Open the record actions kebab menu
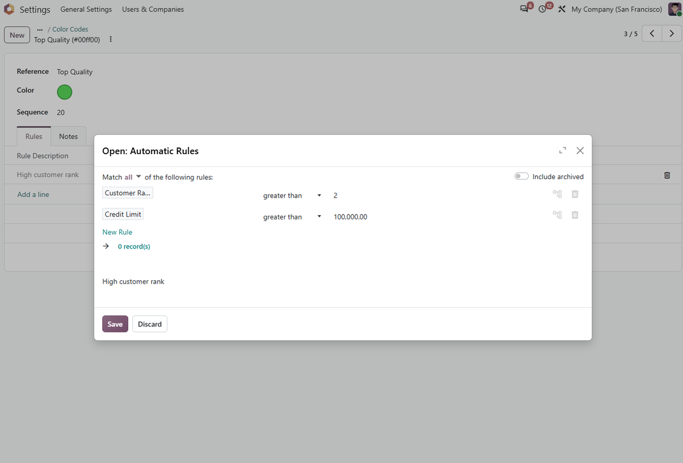This screenshot has height=463, width=683. click(x=111, y=39)
